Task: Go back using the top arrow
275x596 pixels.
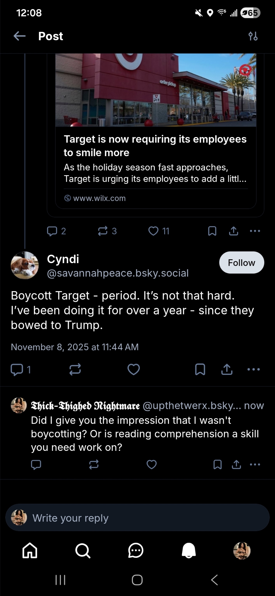Action: (x=20, y=36)
